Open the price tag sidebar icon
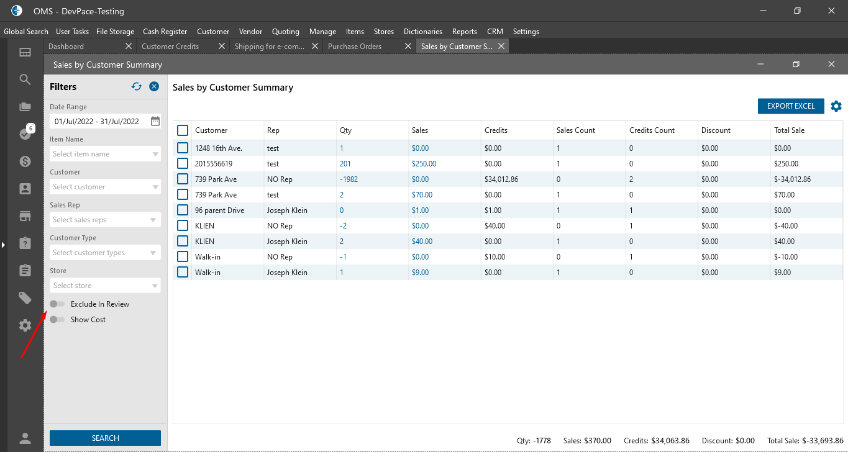 [x=25, y=299]
